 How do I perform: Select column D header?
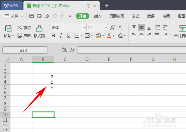click(87, 59)
